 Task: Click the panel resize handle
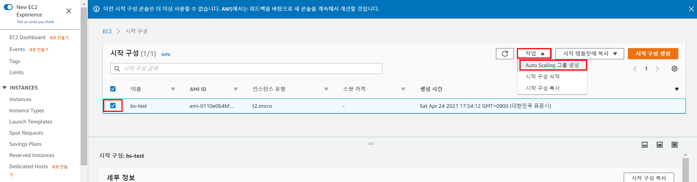(x=371, y=144)
